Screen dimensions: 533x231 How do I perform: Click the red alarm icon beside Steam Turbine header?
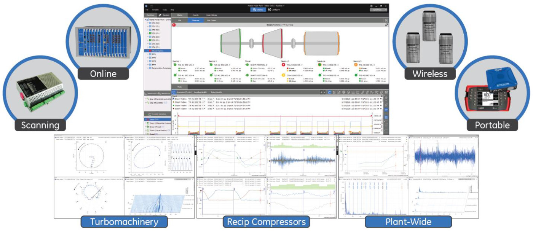tap(174, 25)
